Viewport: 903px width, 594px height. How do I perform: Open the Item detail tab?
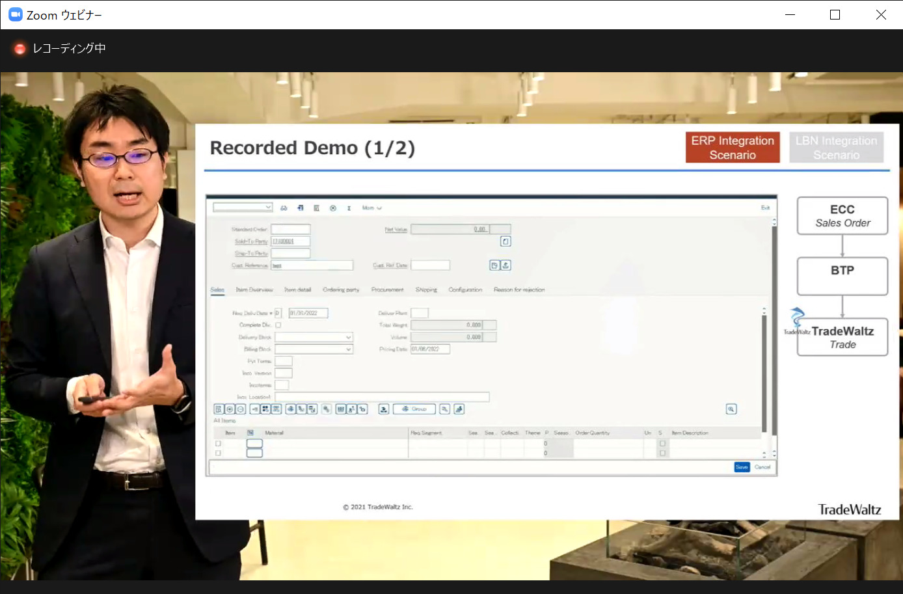pyautogui.click(x=297, y=290)
